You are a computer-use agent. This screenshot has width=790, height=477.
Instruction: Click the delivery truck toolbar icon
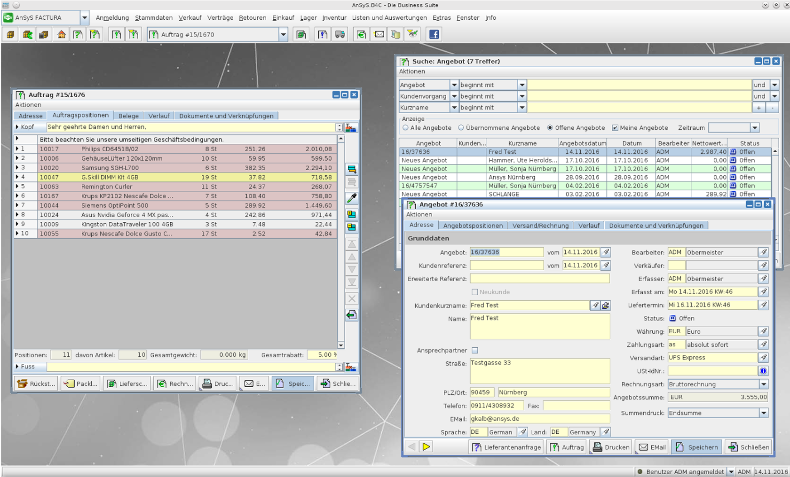[x=340, y=34]
